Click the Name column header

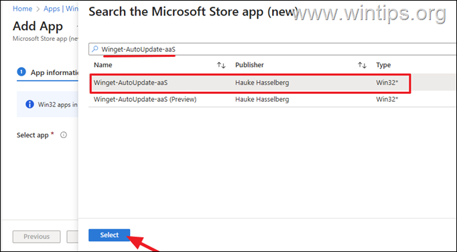(x=103, y=65)
